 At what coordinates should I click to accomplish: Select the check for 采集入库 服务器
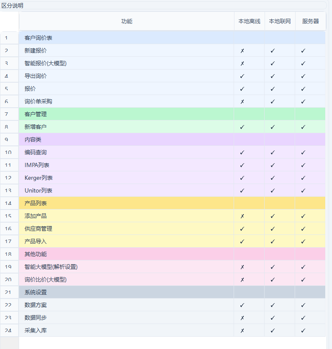[303, 330]
